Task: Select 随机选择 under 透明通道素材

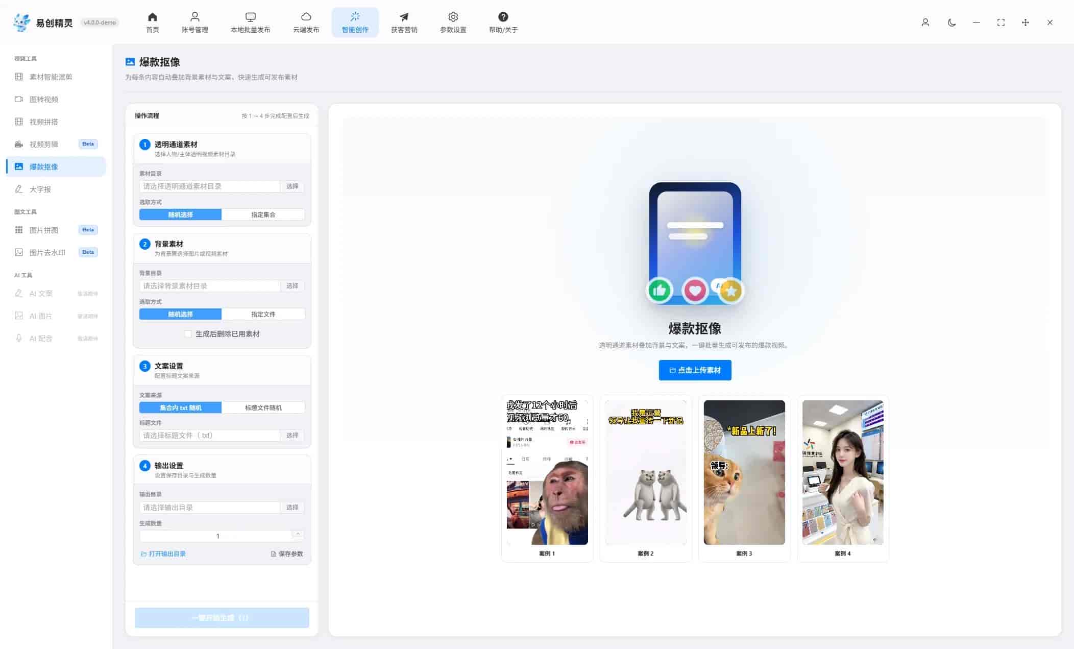Action: pos(180,214)
